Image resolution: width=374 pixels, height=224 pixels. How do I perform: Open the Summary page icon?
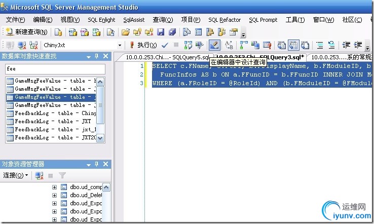(198, 32)
